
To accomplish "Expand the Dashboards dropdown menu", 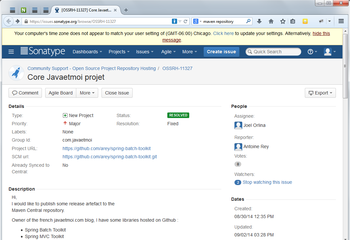I will [87, 52].
